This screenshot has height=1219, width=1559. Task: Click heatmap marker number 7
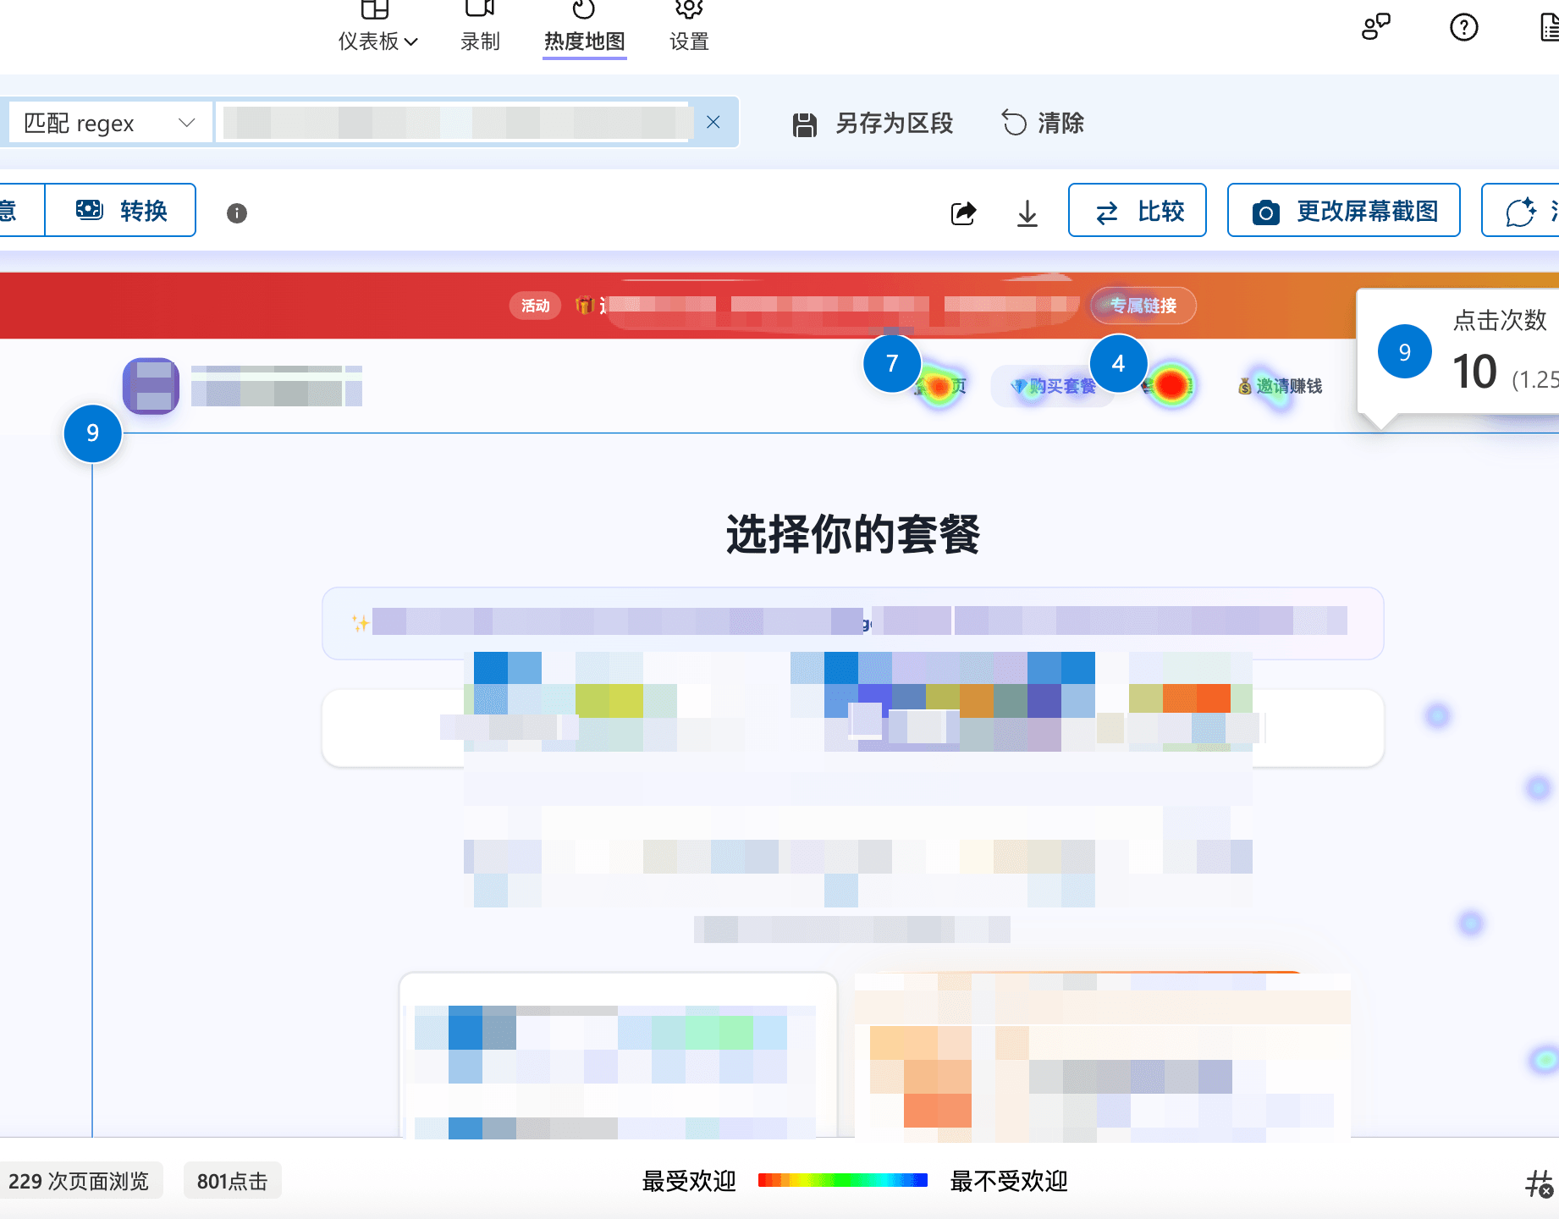pyautogui.click(x=892, y=364)
